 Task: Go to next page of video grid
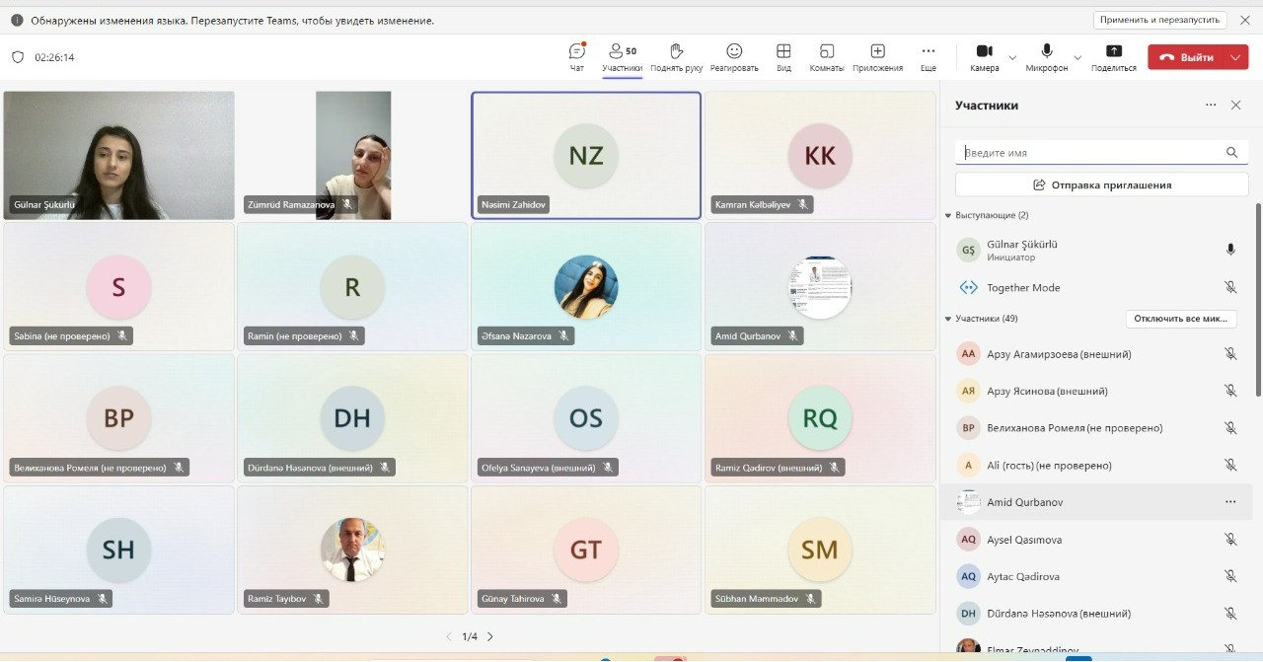coord(490,637)
